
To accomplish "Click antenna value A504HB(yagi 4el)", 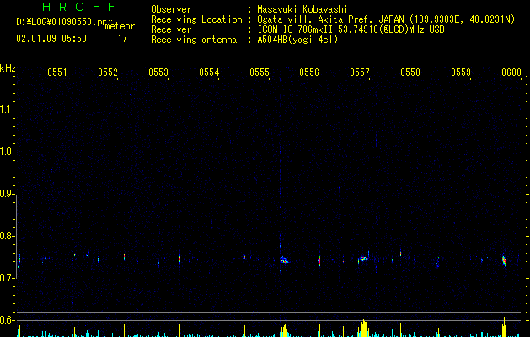I will pyautogui.click(x=297, y=40).
